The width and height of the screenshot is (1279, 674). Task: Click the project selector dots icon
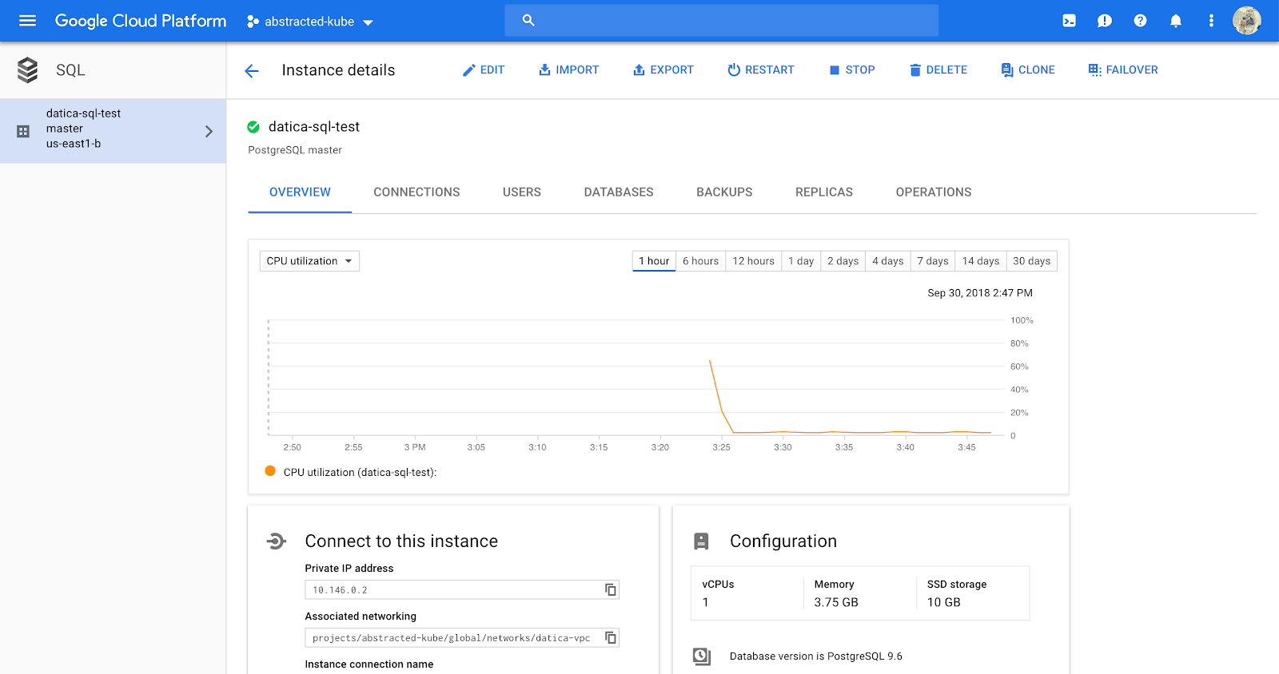(253, 22)
